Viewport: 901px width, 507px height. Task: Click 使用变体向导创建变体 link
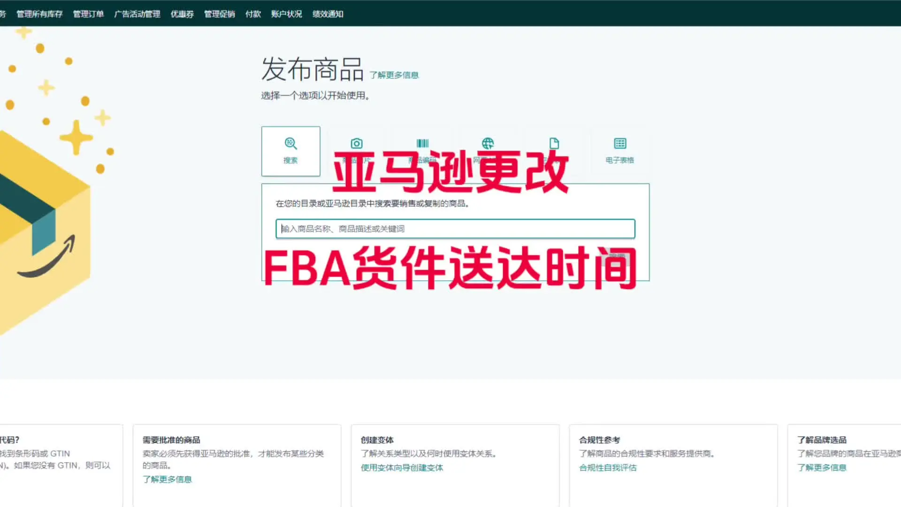(x=402, y=468)
